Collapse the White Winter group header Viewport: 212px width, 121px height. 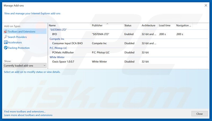pos(57,57)
